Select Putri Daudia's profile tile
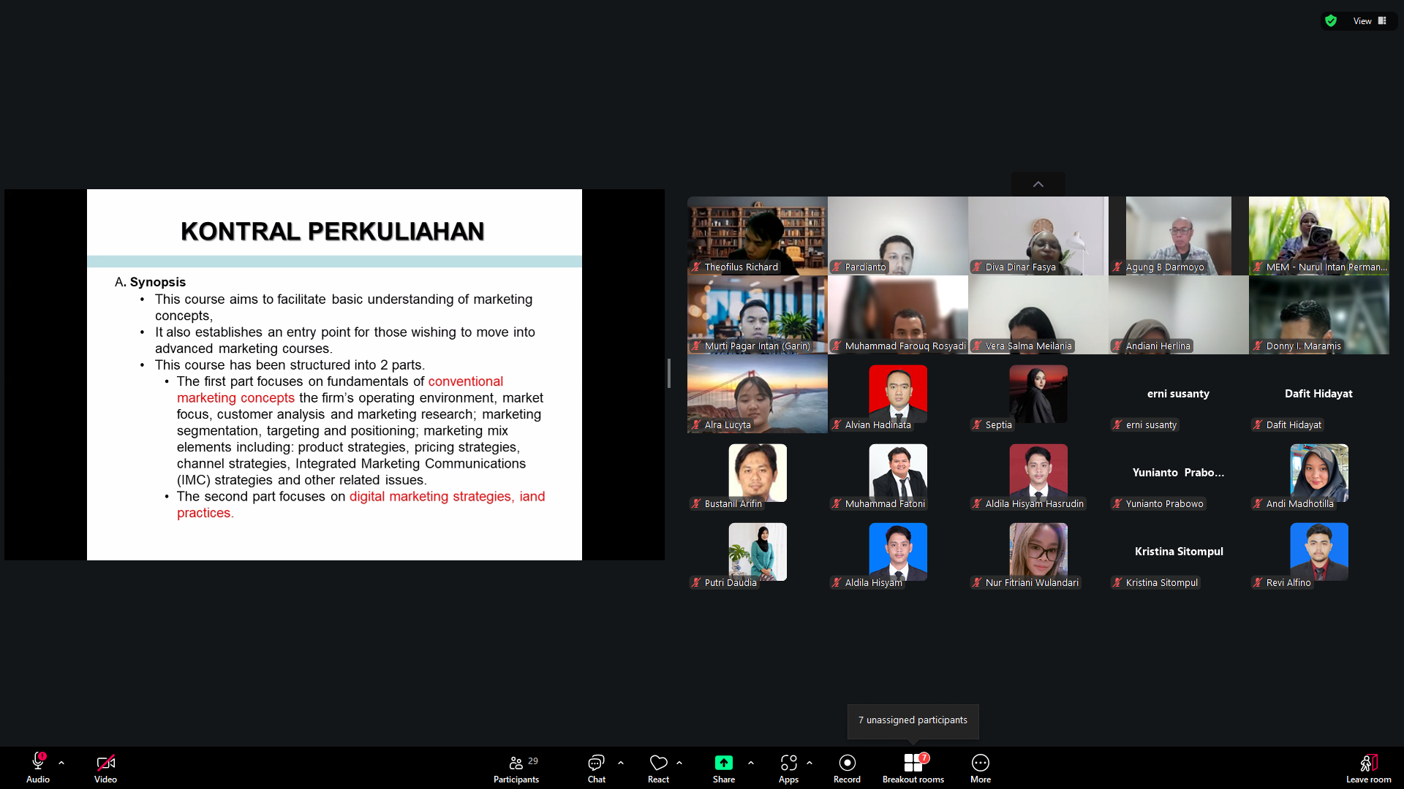This screenshot has height=789, width=1404. click(x=757, y=551)
